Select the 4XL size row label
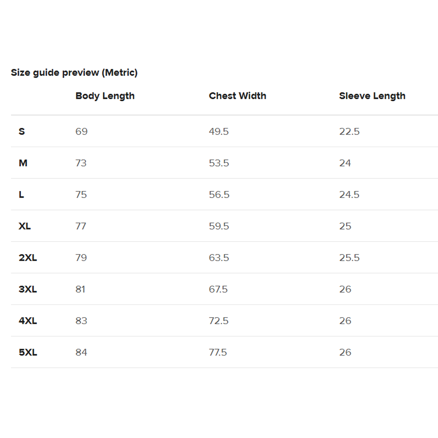The width and height of the screenshot is (438, 438). pos(28,321)
